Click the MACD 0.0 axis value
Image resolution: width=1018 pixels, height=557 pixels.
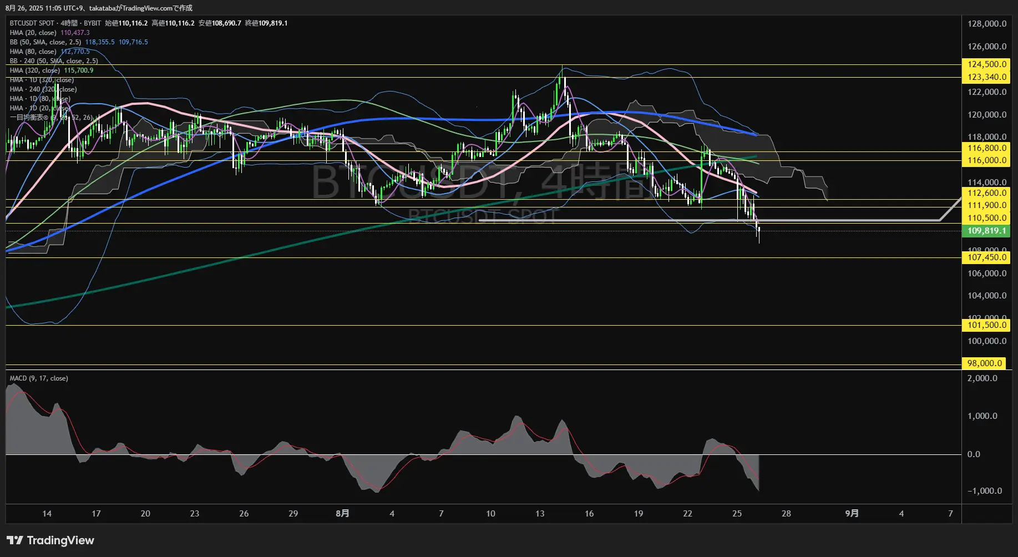point(974,454)
